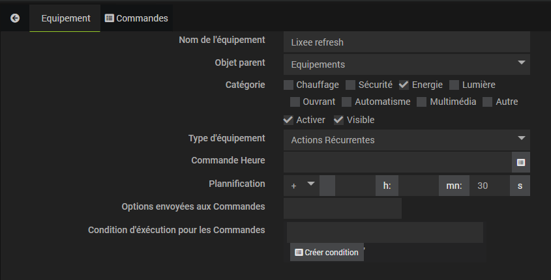Select the Automatisme checkbox
551x280 pixels.
point(347,102)
